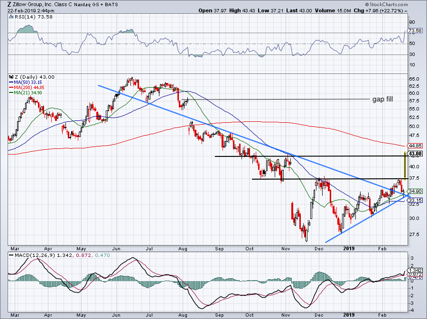Click the 90 label on RSI axis
This screenshot has width=427, height=319.
pos(412,22)
